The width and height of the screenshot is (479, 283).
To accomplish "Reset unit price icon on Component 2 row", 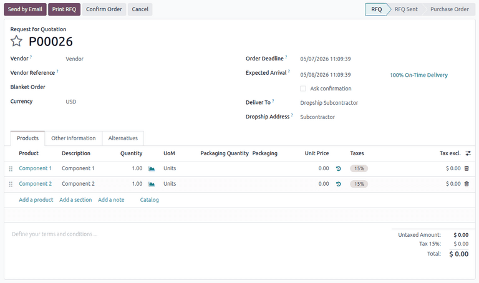I will click(338, 184).
